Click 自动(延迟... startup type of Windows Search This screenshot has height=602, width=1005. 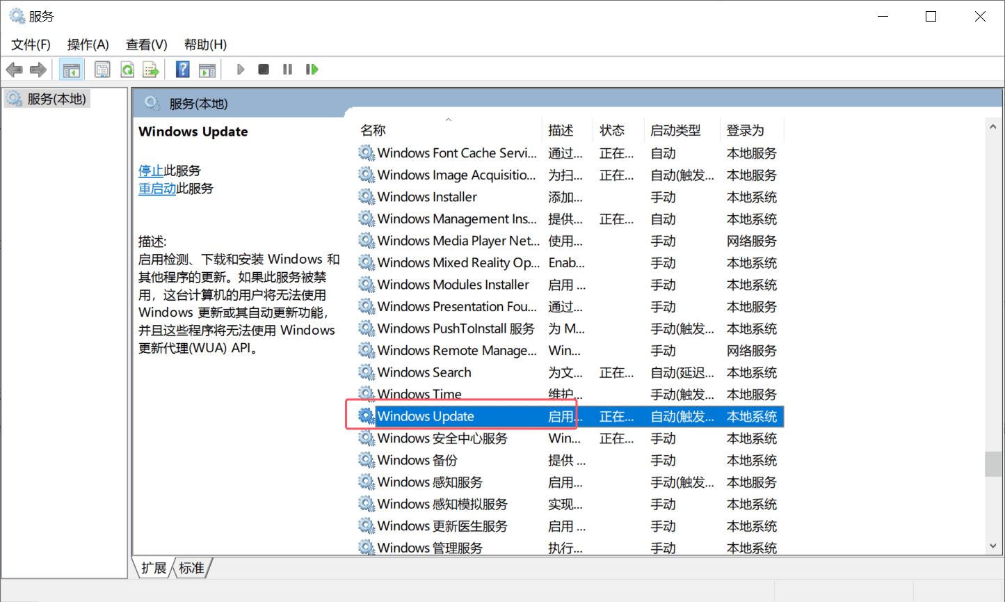pos(682,372)
